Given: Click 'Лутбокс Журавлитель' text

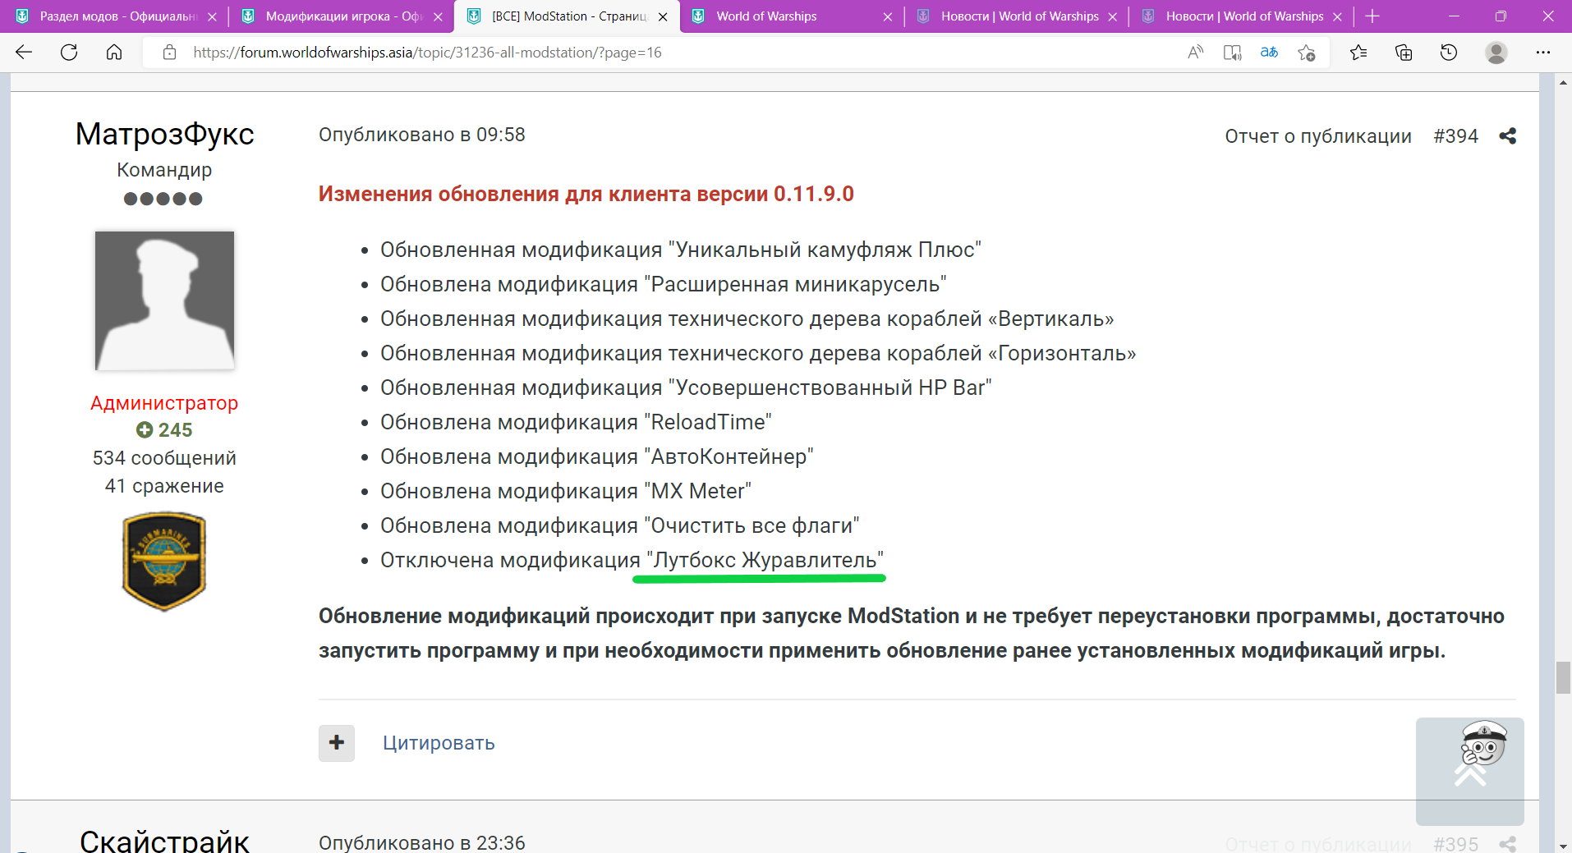Looking at the screenshot, I should point(765,560).
